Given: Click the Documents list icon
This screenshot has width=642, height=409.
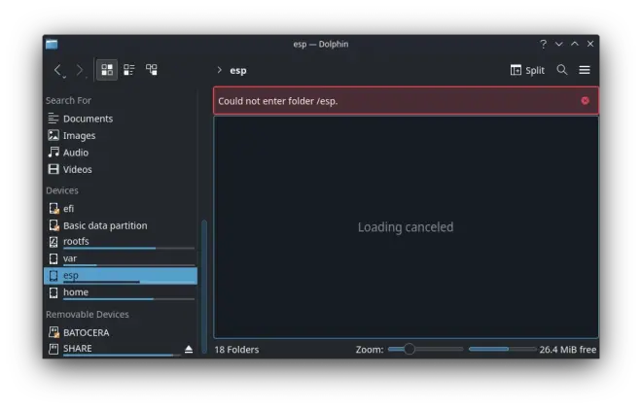Looking at the screenshot, I should click(53, 119).
